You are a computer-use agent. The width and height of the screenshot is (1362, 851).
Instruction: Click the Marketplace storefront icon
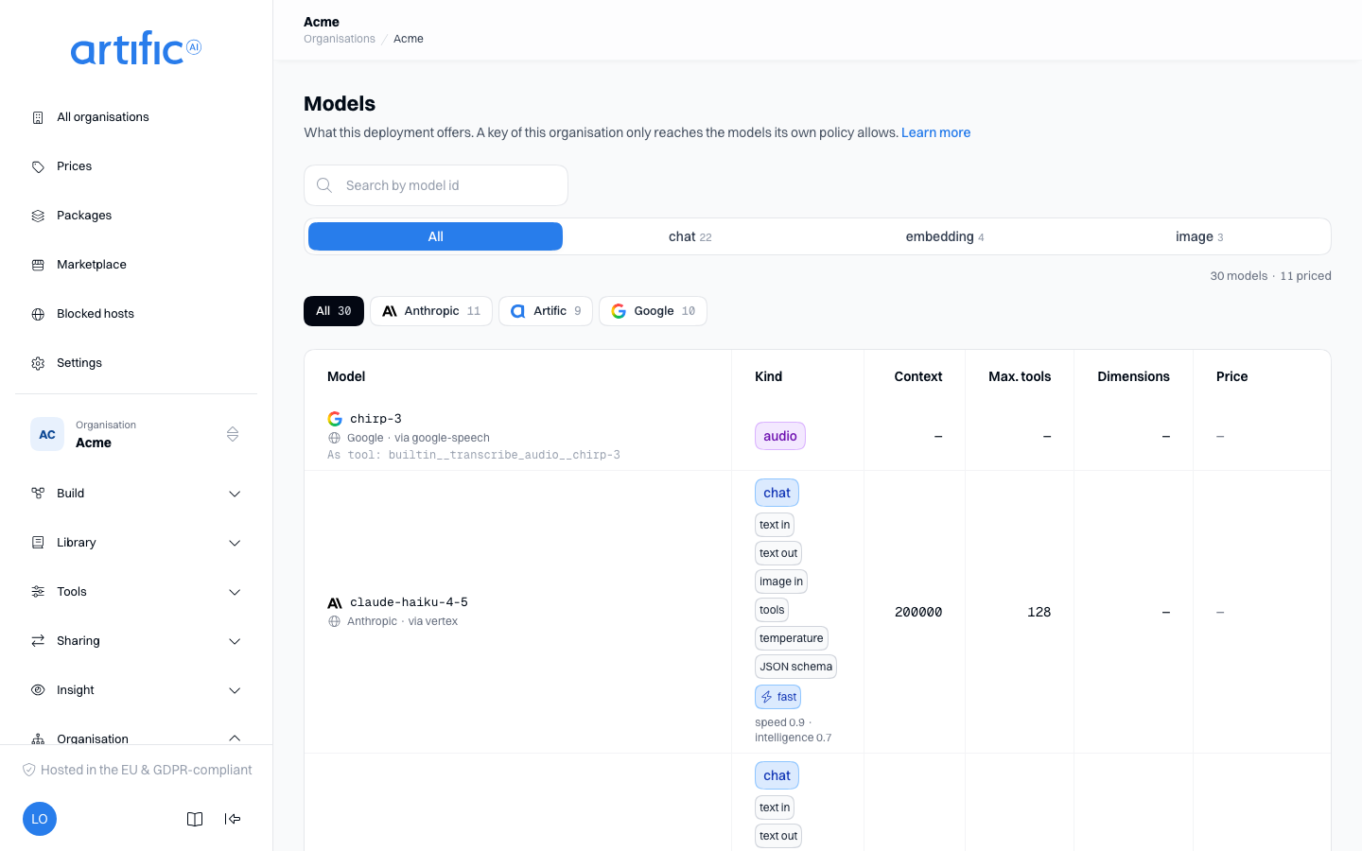point(38,265)
